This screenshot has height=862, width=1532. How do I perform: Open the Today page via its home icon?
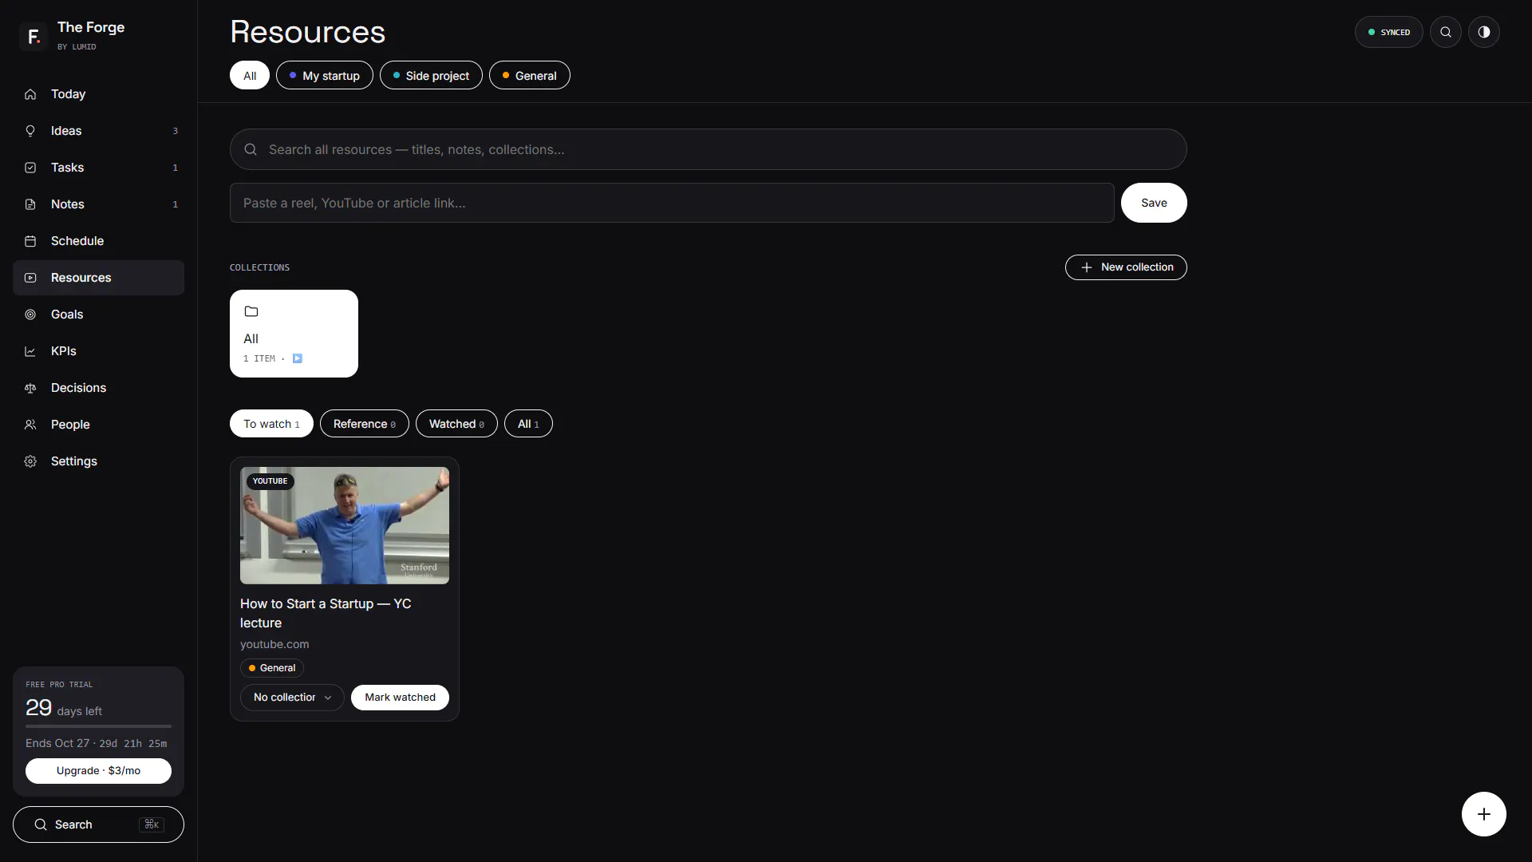click(x=30, y=94)
